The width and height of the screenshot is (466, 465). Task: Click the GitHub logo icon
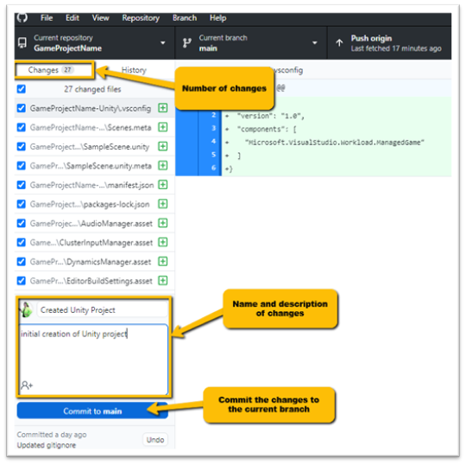point(22,17)
